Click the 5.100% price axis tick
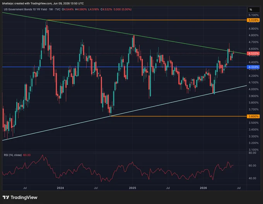This screenshot has height=204, width=263. pyautogui.click(x=253, y=15)
